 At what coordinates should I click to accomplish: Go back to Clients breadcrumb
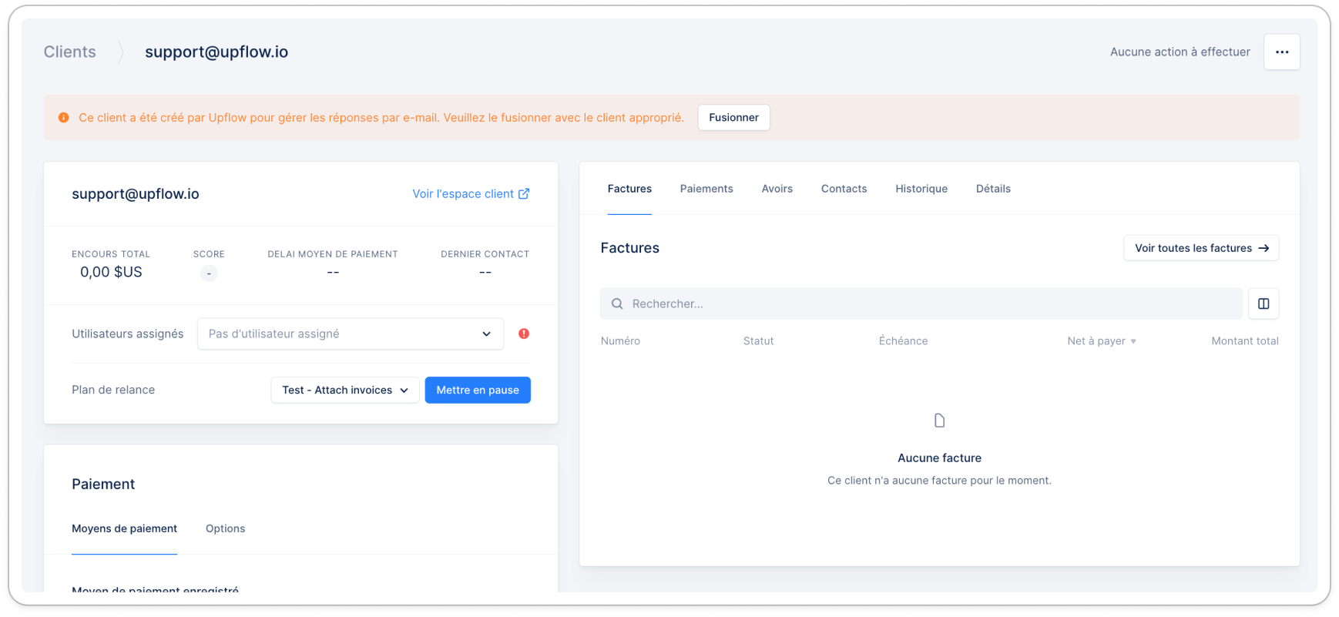point(69,52)
